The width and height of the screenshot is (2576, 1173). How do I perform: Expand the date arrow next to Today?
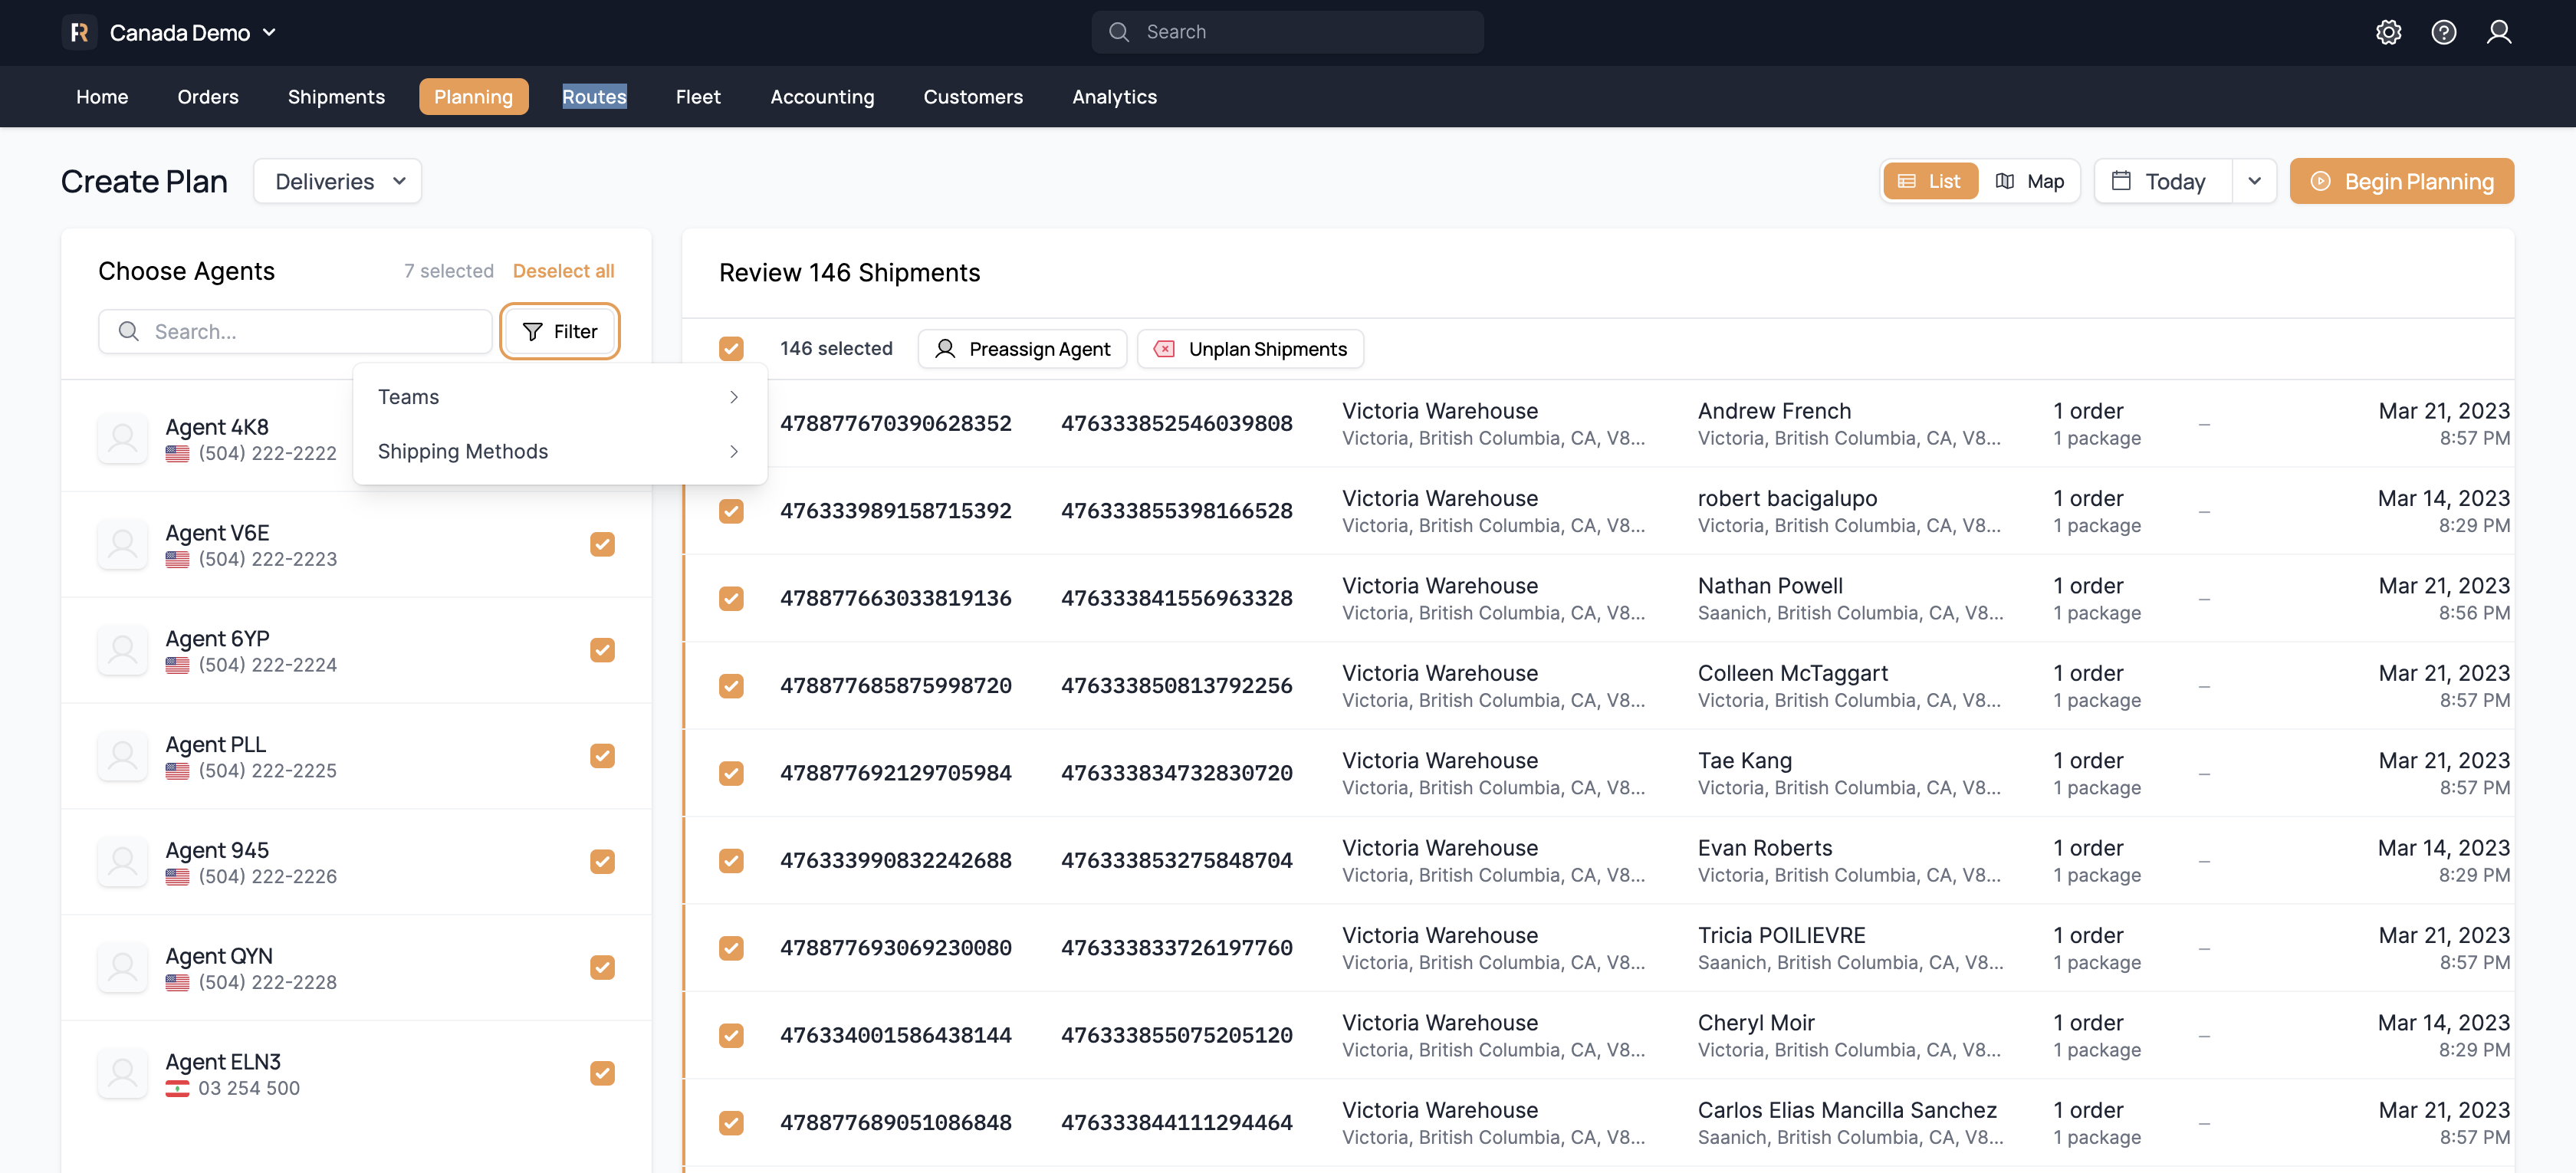pos(2254,181)
